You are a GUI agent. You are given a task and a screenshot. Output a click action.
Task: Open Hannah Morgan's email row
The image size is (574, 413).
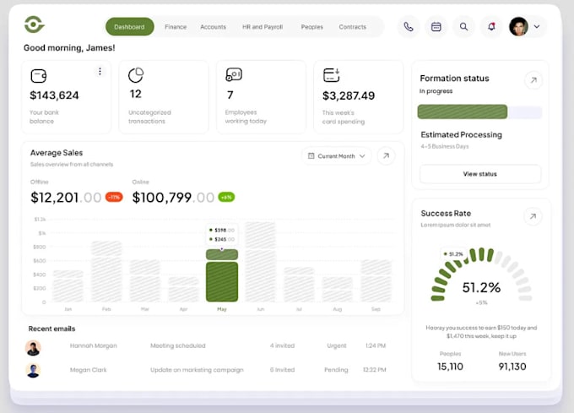[x=206, y=346]
